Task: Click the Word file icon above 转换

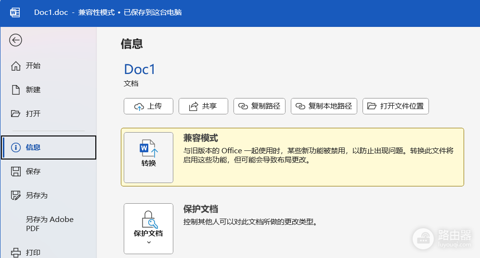Action: point(149,148)
